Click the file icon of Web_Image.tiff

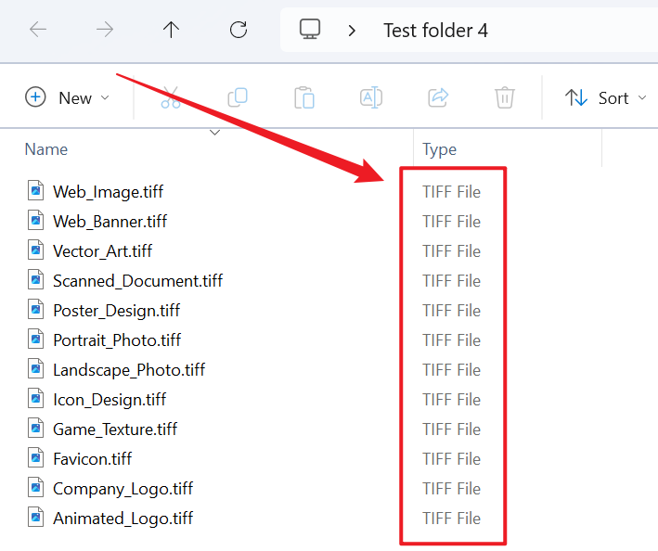tap(35, 191)
